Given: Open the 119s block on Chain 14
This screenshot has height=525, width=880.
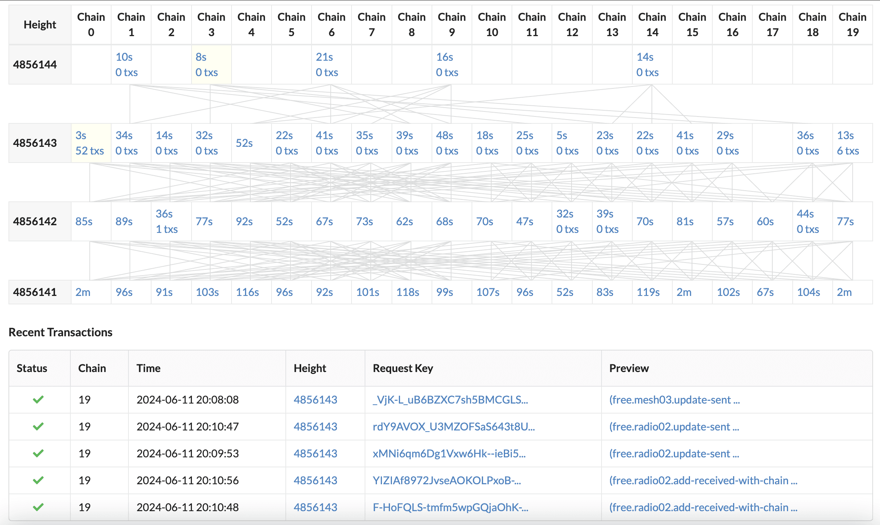Looking at the screenshot, I should (648, 292).
